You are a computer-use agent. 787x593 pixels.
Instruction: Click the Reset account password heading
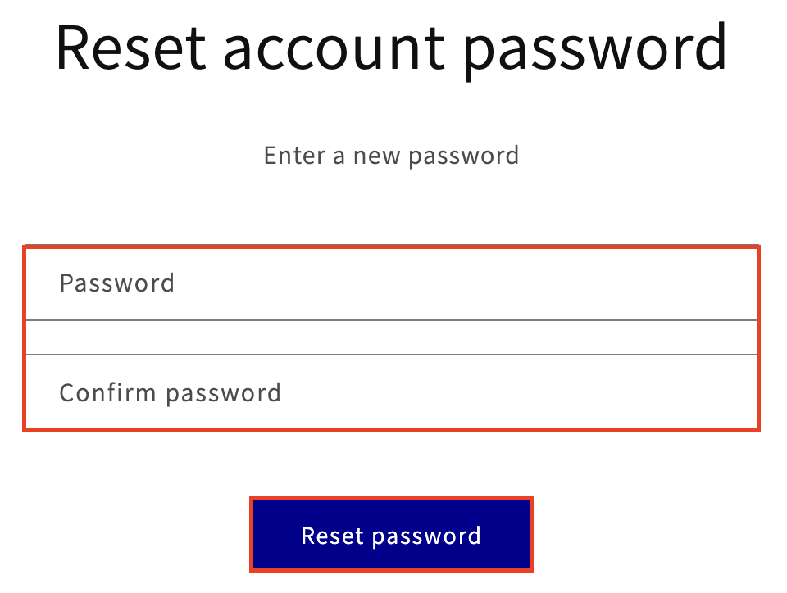[x=391, y=48]
